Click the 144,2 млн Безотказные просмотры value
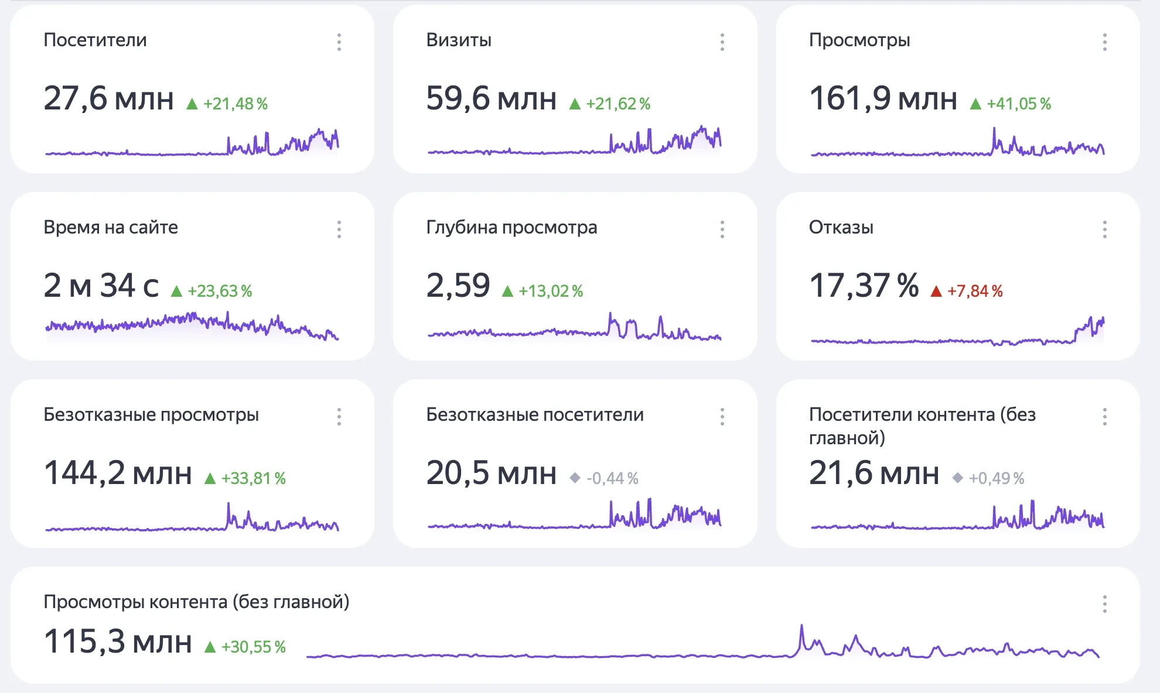The height and width of the screenshot is (693, 1160). 118,473
